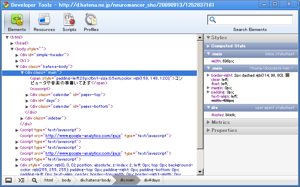The height and width of the screenshot is (187, 300).
Task: Select html breadcrumb
Action: pyautogui.click(x=49, y=180)
